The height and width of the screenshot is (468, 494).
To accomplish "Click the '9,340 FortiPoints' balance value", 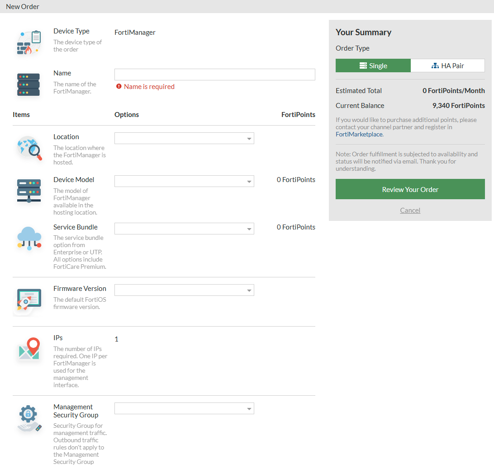I will click(x=458, y=106).
